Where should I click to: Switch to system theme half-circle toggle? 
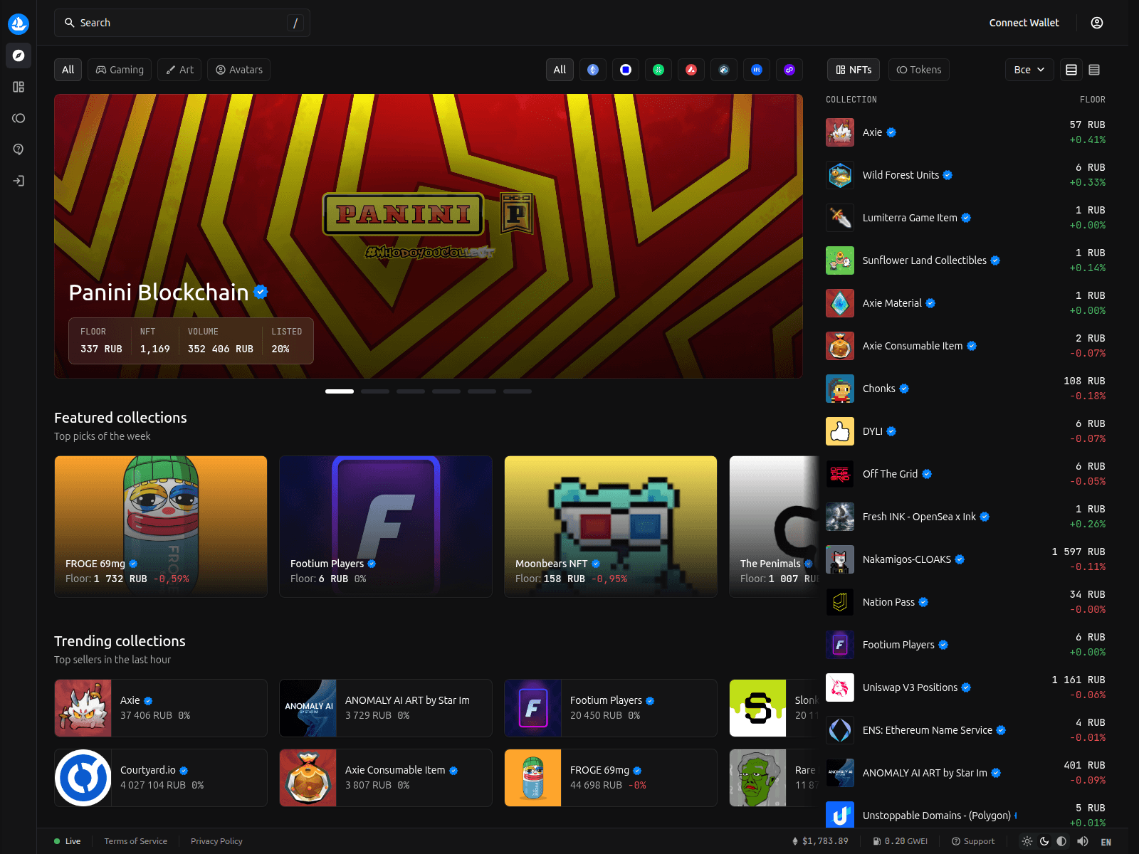[1061, 841]
